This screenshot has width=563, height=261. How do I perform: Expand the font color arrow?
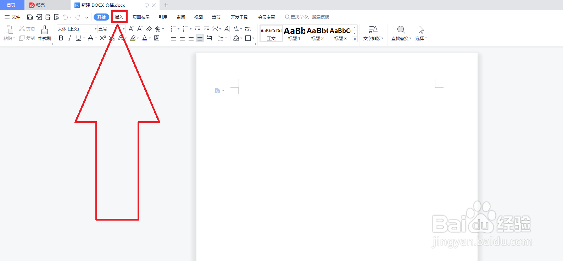point(150,38)
